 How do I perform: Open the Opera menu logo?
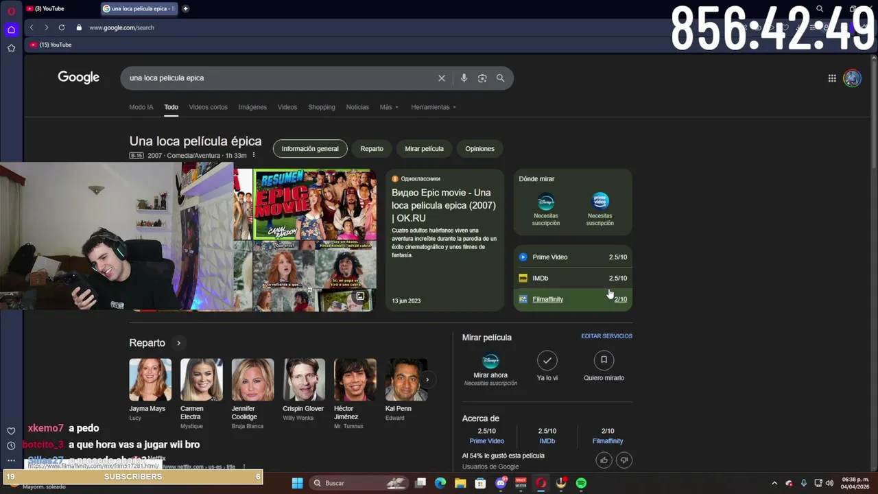click(11, 11)
